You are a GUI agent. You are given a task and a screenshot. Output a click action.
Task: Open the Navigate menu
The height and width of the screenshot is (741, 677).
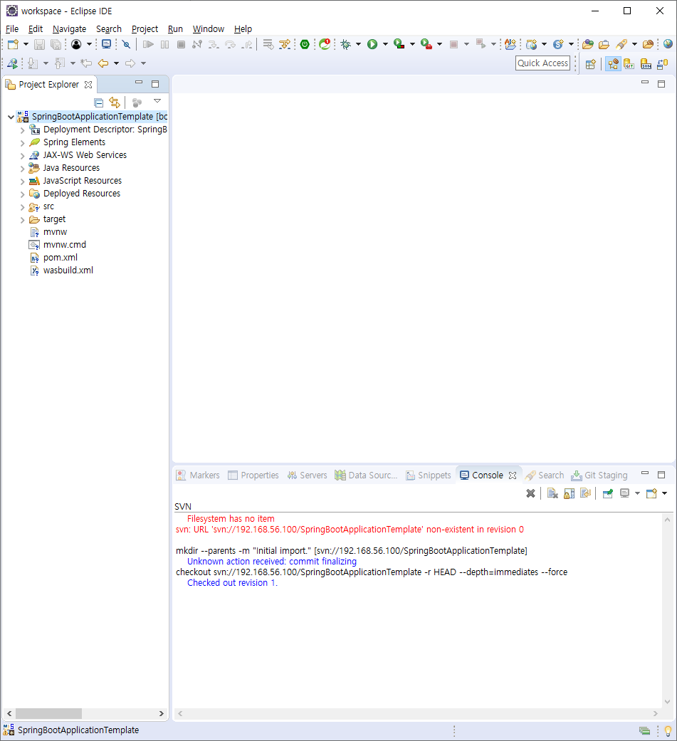pyautogui.click(x=70, y=28)
